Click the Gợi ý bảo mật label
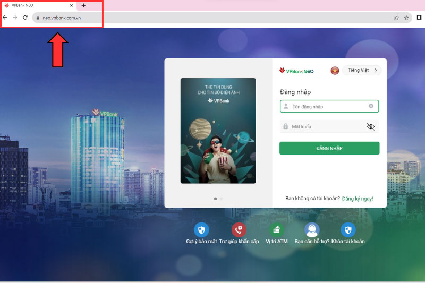Viewport: 425px width, 283px height. [201, 241]
